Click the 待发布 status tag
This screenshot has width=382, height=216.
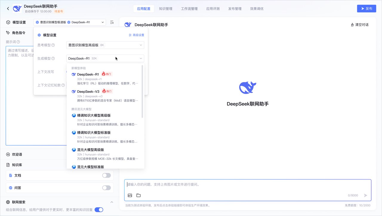[x=58, y=11]
